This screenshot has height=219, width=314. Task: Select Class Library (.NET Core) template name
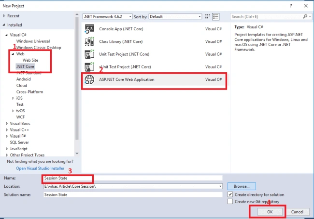pyautogui.click(x=121, y=41)
